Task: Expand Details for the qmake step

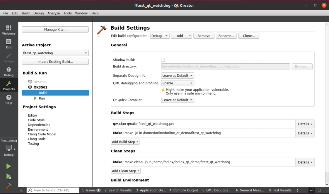Action: click(305, 124)
